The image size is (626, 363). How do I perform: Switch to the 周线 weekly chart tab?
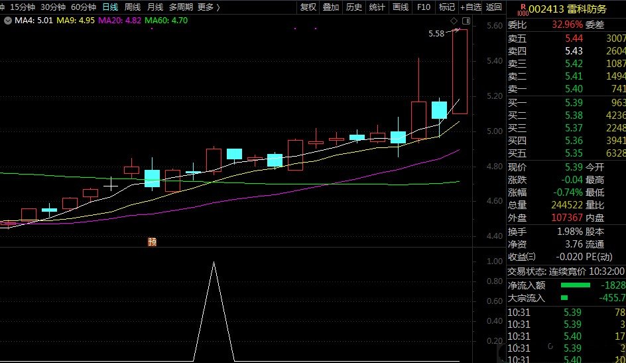click(x=133, y=7)
